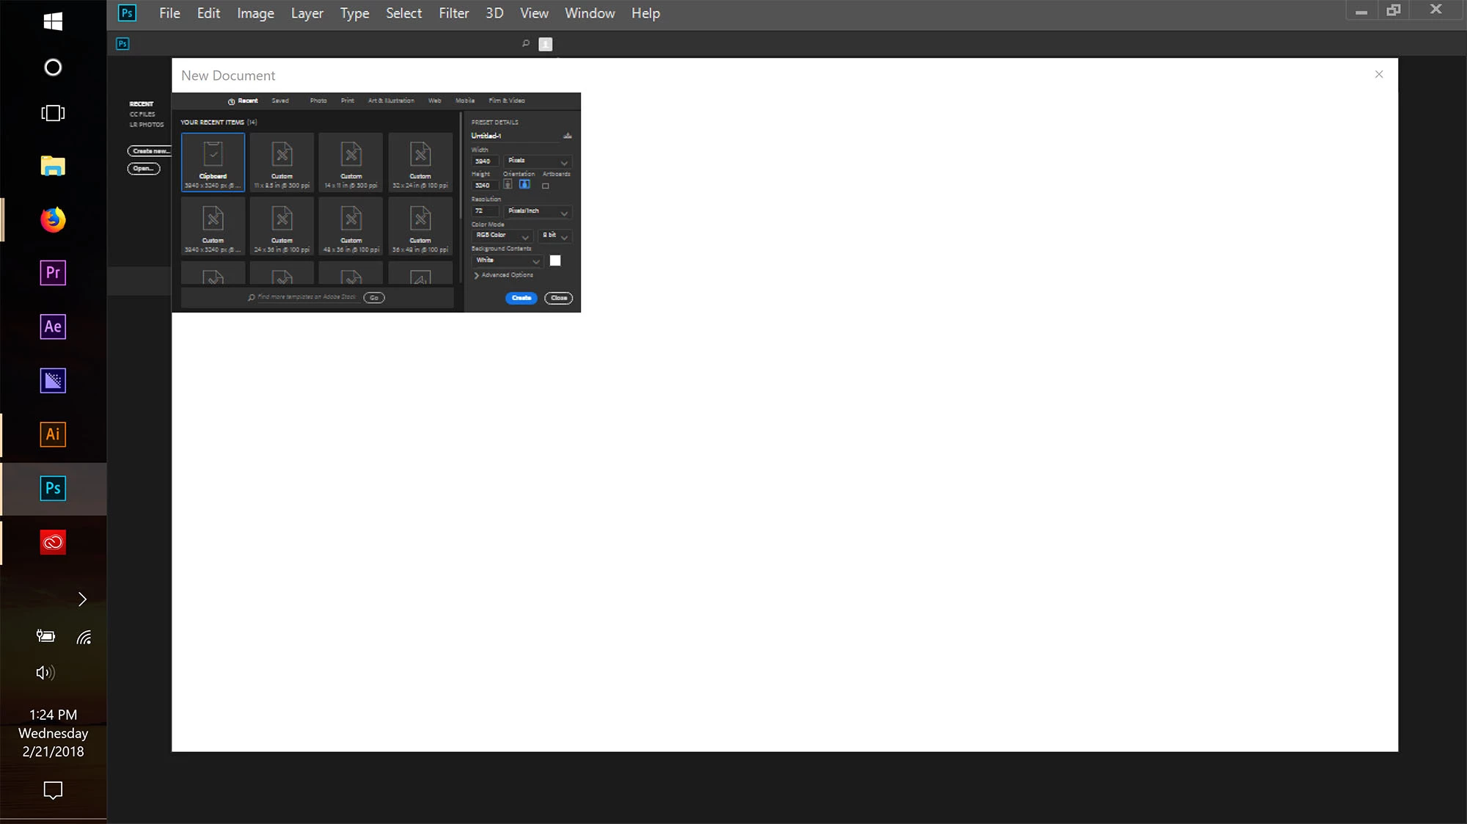Switch to the Print preset tab
1467x824 pixels.
pos(347,101)
